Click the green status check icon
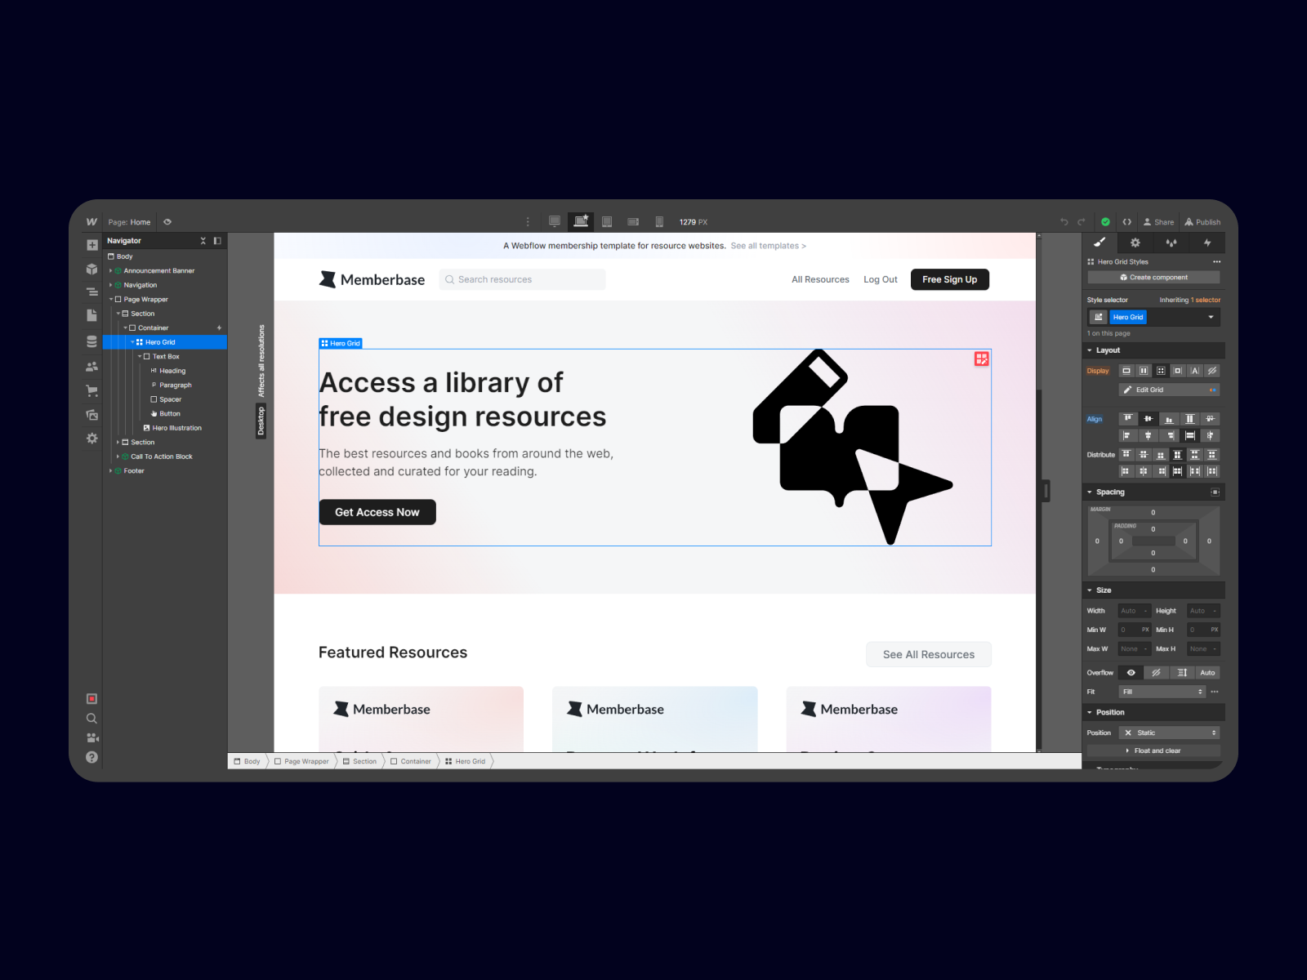 [1105, 222]
